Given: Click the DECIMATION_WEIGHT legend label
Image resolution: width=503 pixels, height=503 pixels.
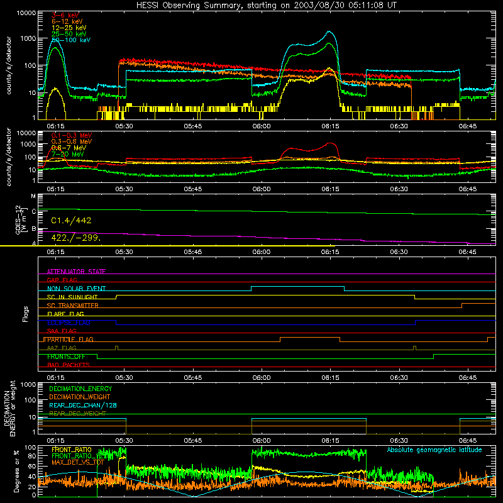Looking at the screenshot, I should [x=80, y=397].
